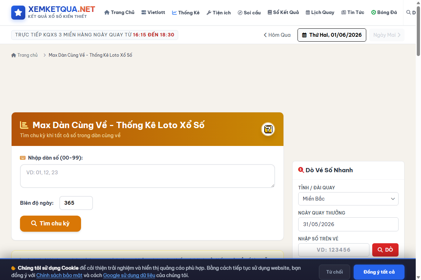Open the Thống Kê menu
Image resolution: width=421 pixels, height=280 pixels.
point(186,12)
